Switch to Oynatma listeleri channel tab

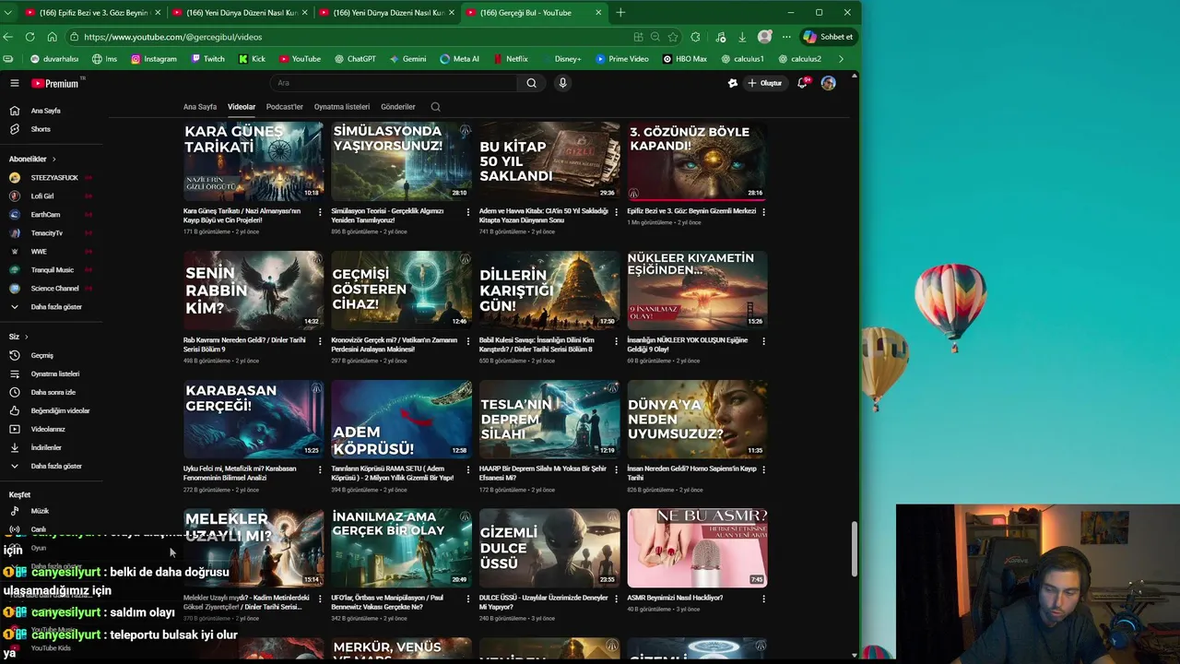click(342, 107)
